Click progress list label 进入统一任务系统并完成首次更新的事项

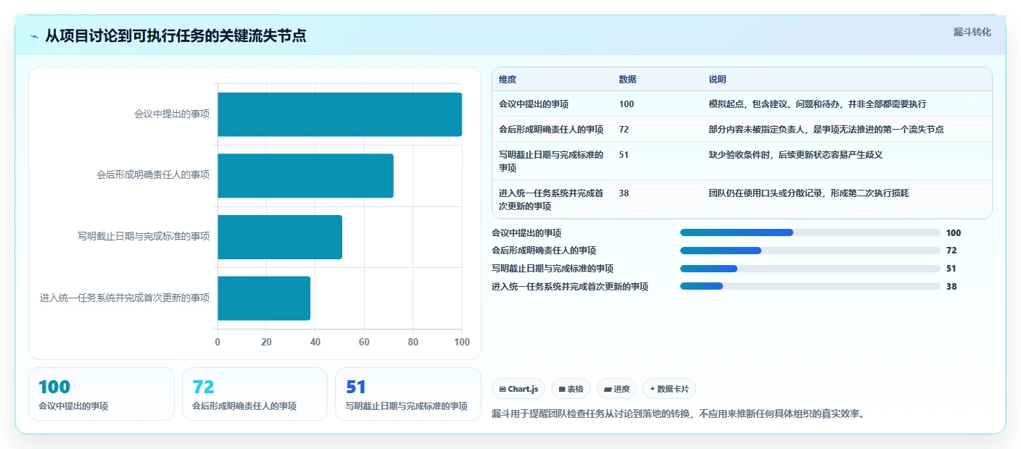pos(570,287)
